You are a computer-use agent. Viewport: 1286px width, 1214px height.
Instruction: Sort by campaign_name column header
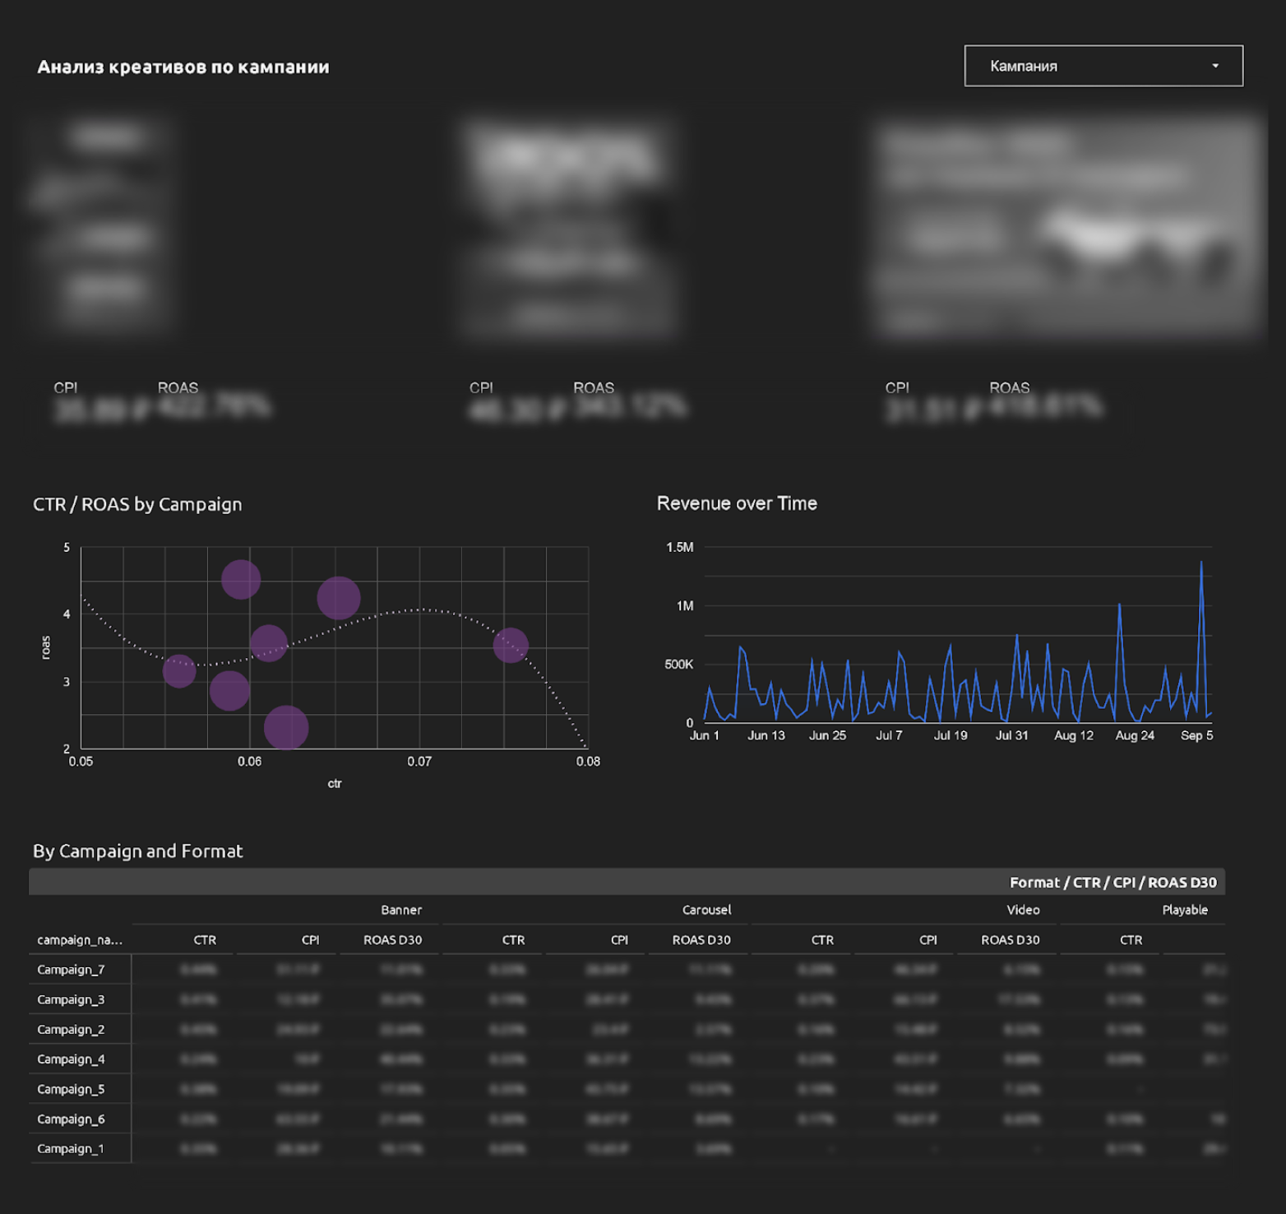pyautogui.click(x=80, y=940)
